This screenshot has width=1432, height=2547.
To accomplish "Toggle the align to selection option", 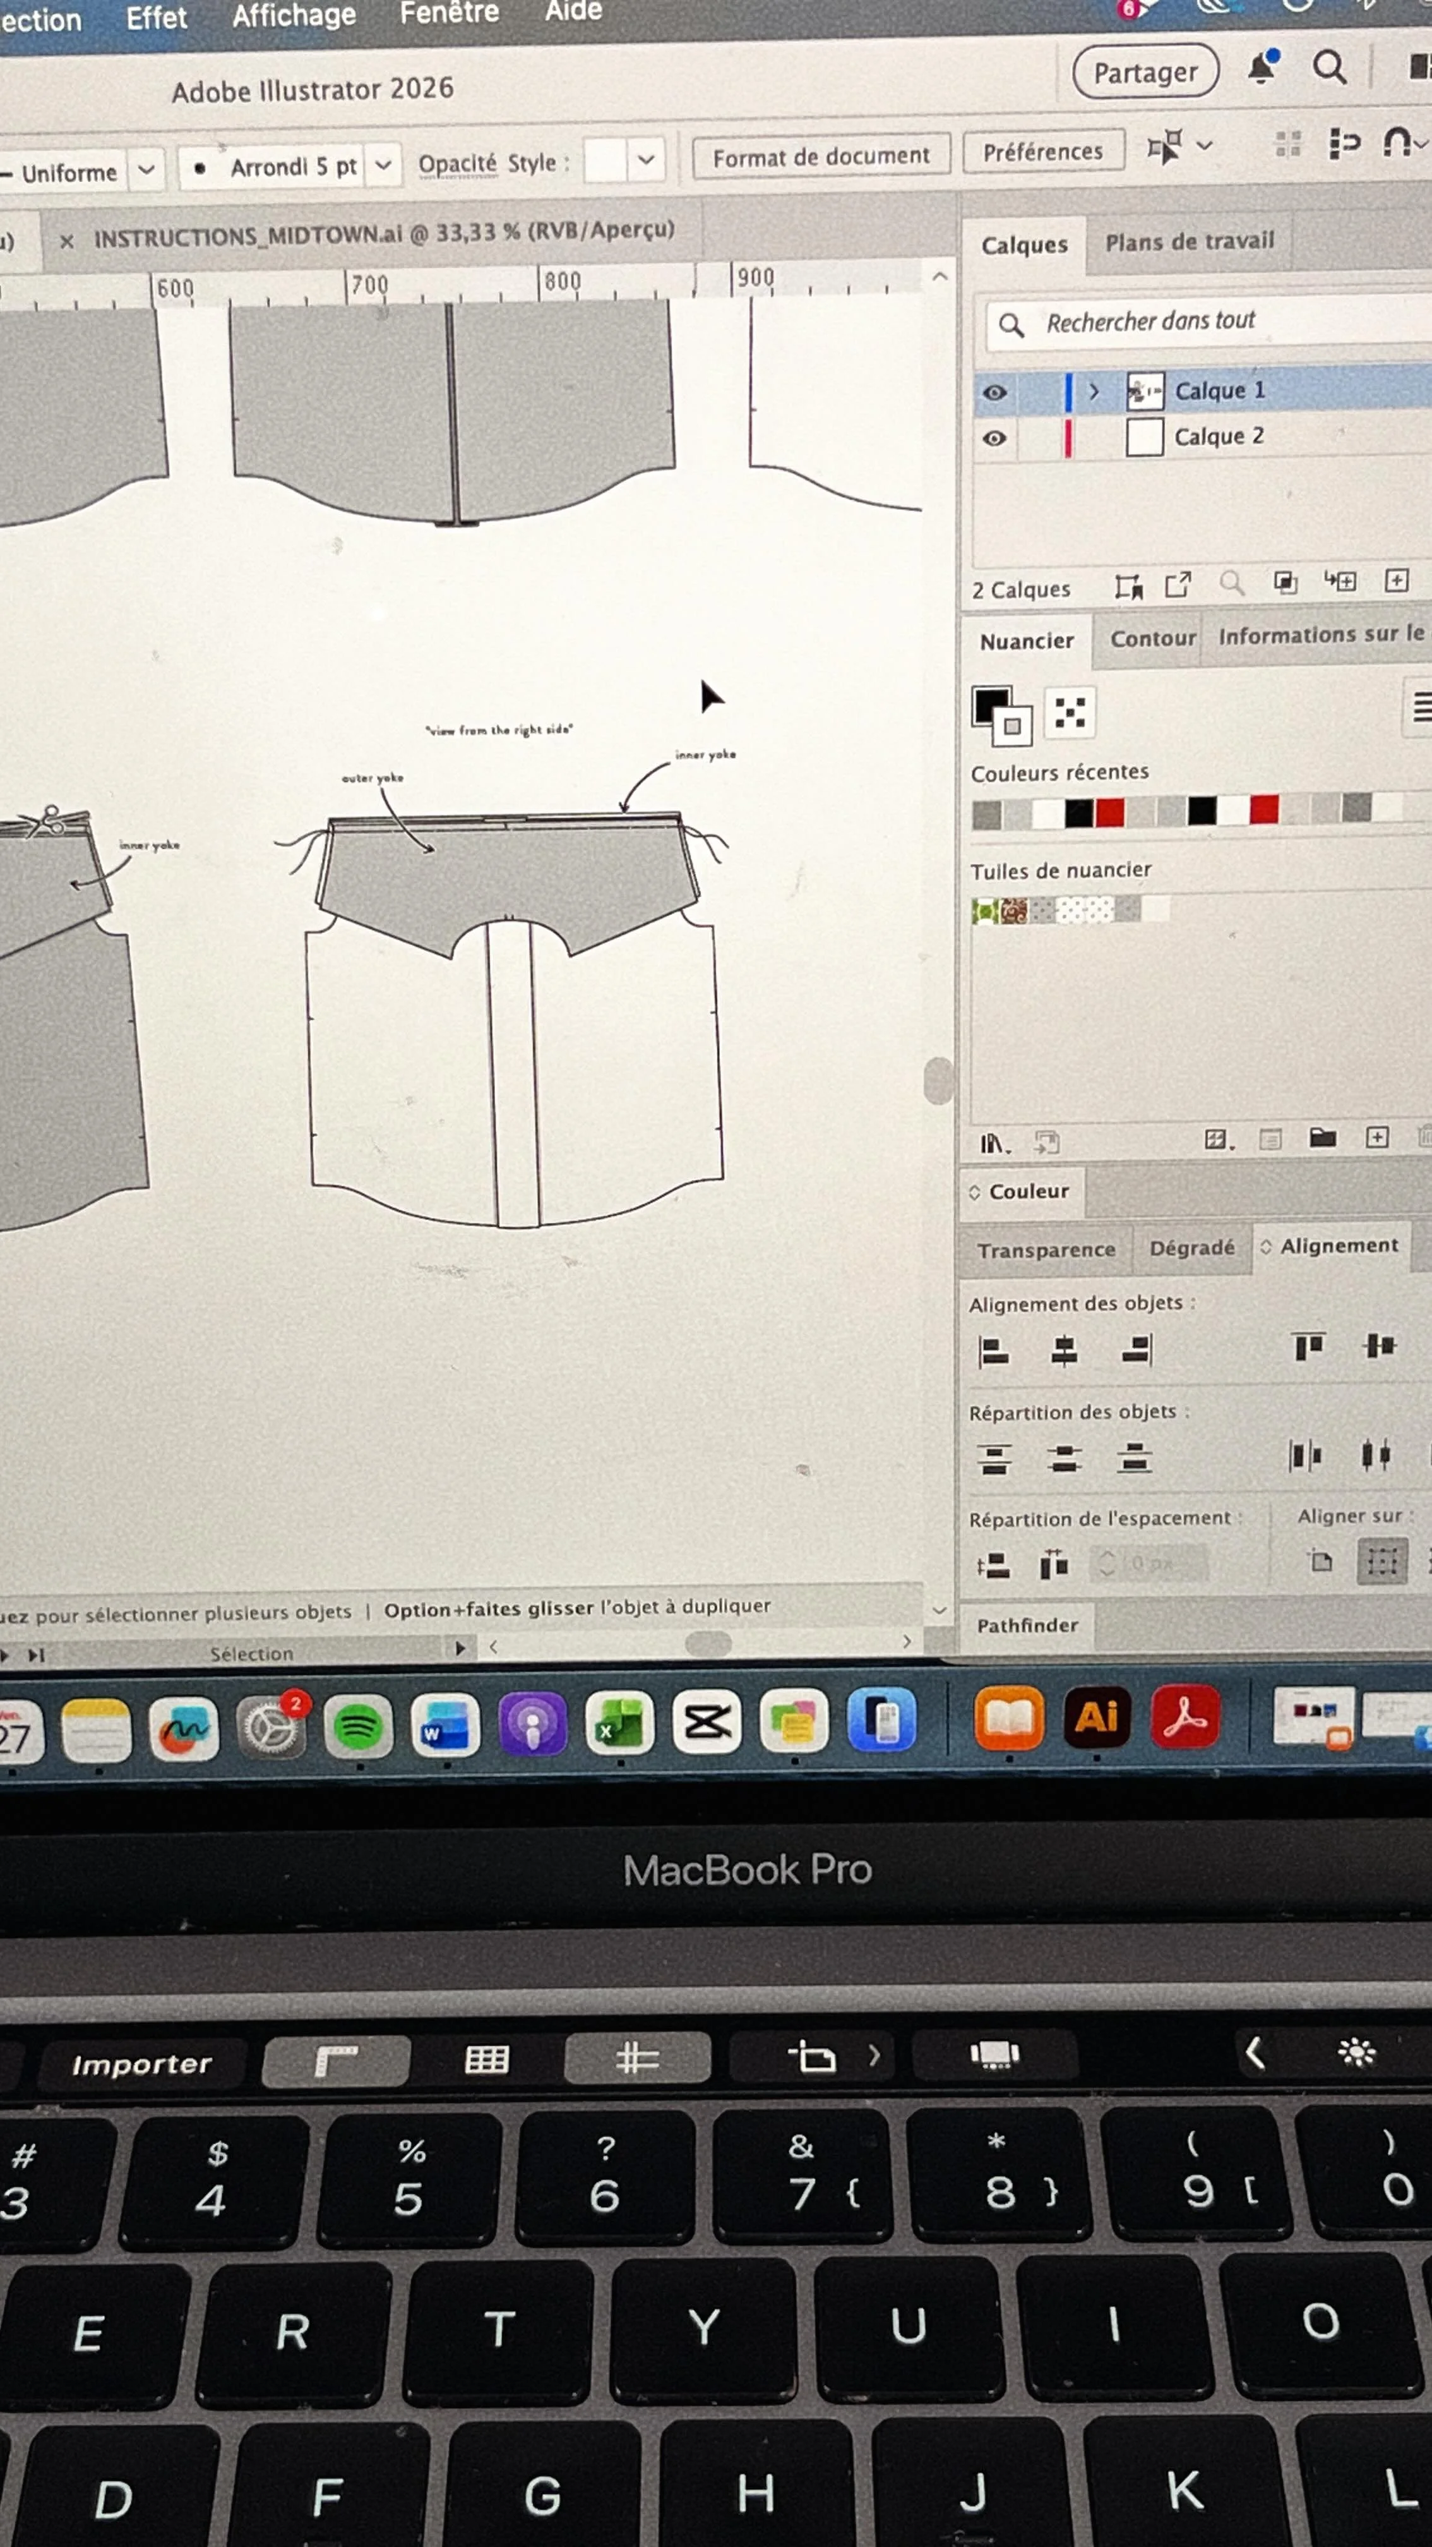I will click(1381, 1562).
